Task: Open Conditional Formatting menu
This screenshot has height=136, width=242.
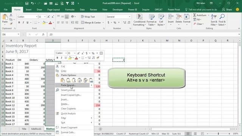Action: point(139,20)
